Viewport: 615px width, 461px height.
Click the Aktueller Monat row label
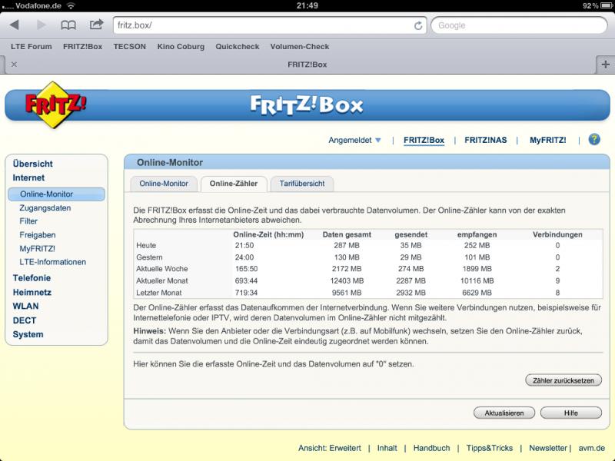162,280
